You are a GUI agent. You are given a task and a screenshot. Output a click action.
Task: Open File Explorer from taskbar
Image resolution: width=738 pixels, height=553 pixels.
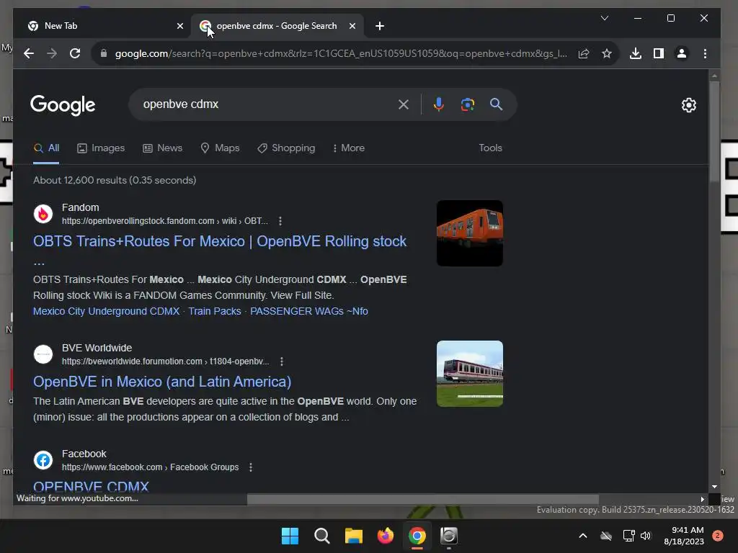point(353,536)
